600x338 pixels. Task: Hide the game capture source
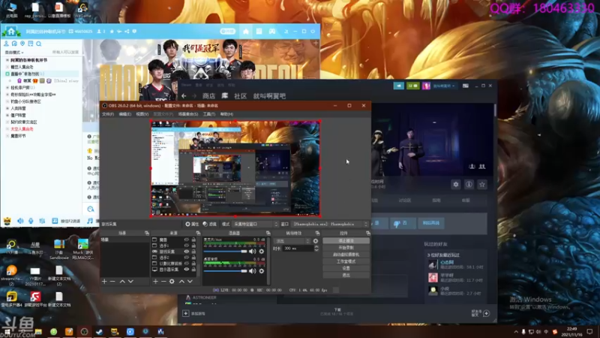(187, 252)
